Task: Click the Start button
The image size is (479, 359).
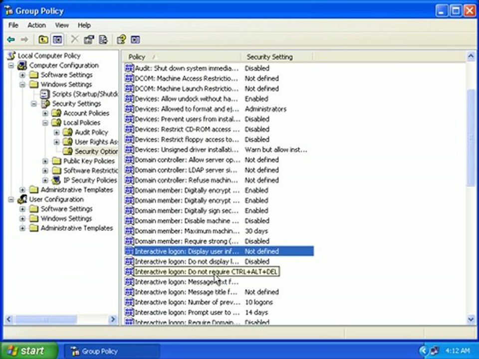Action: pyautogui.click(x=29, y=351)
